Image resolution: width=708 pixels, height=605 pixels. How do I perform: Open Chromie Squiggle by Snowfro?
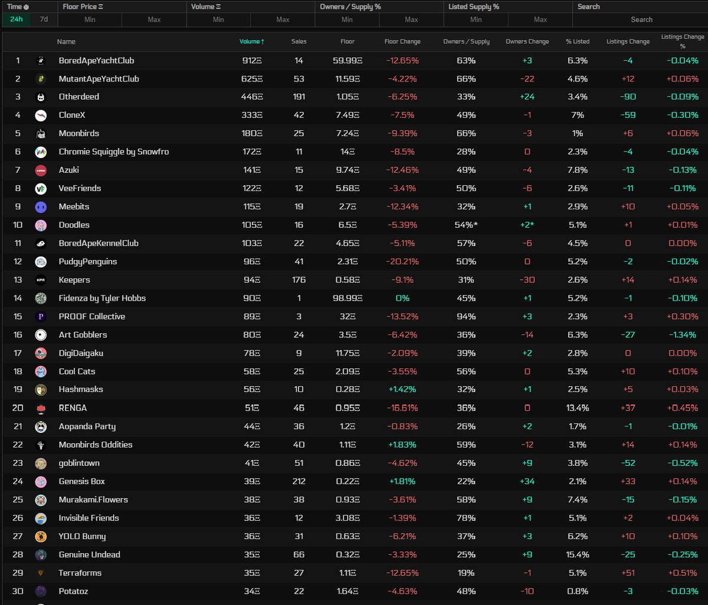(x=114, y=152)
